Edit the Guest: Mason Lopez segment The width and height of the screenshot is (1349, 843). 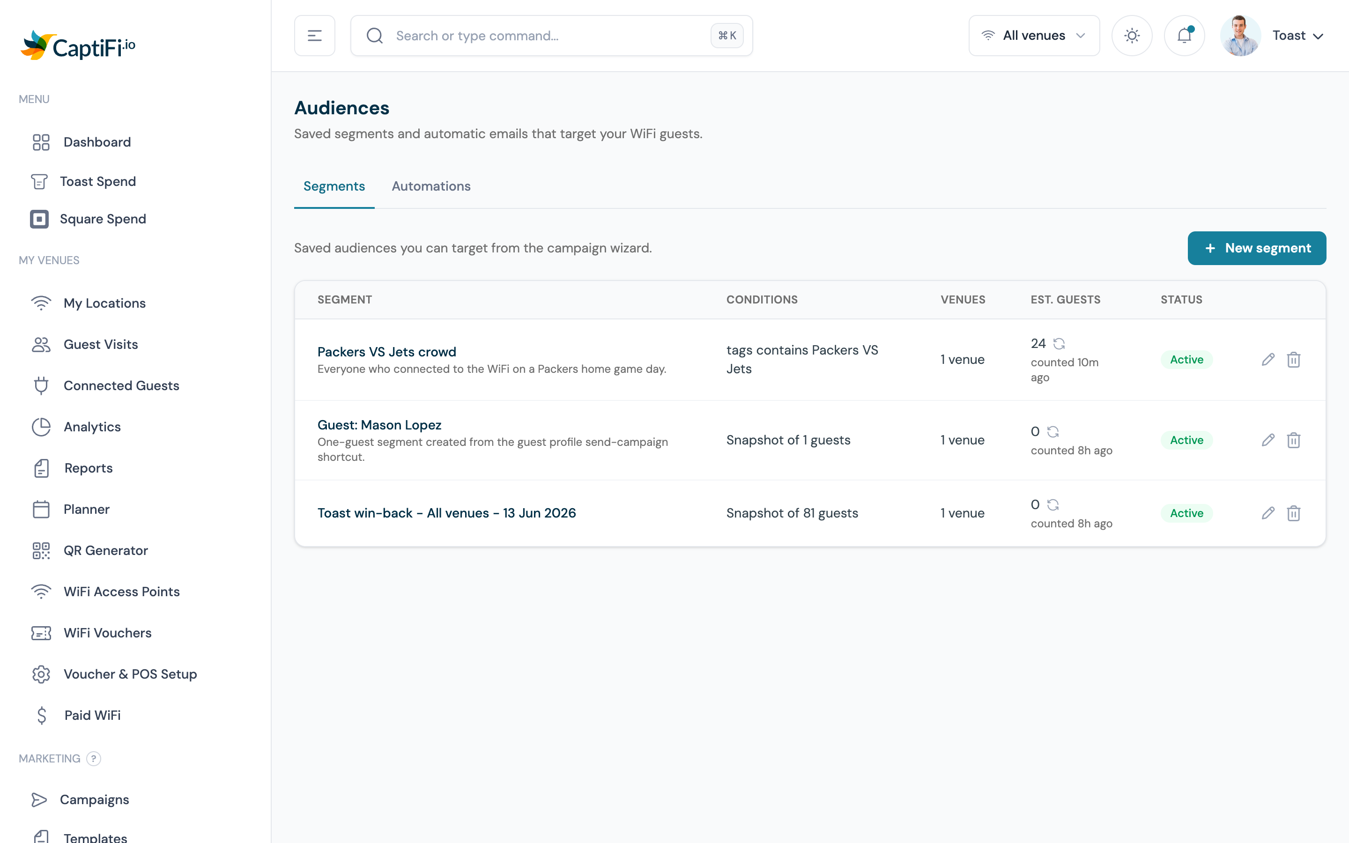[x=1267, y=440]
